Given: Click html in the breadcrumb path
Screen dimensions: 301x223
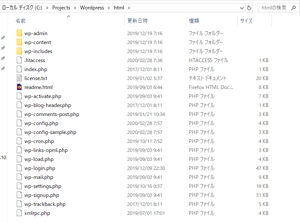Looking at the screenshot, I should point(119,8).
